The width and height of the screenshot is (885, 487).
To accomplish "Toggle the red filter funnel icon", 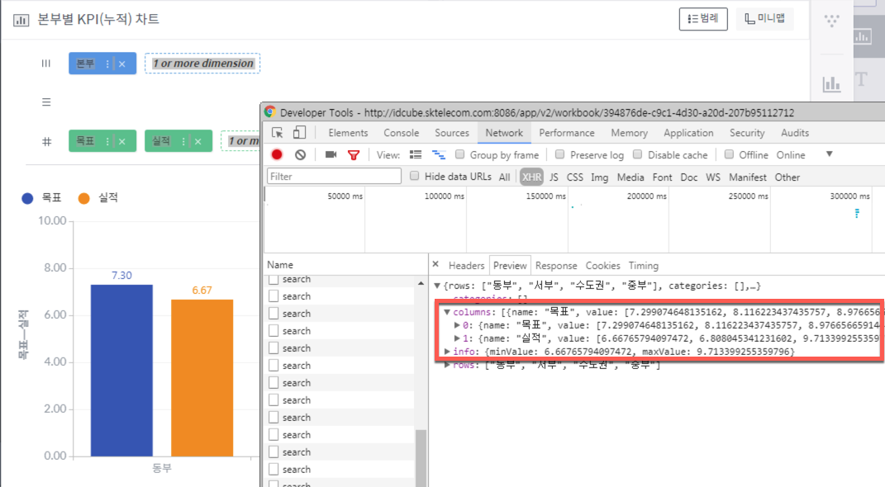I will click(354, 154).
